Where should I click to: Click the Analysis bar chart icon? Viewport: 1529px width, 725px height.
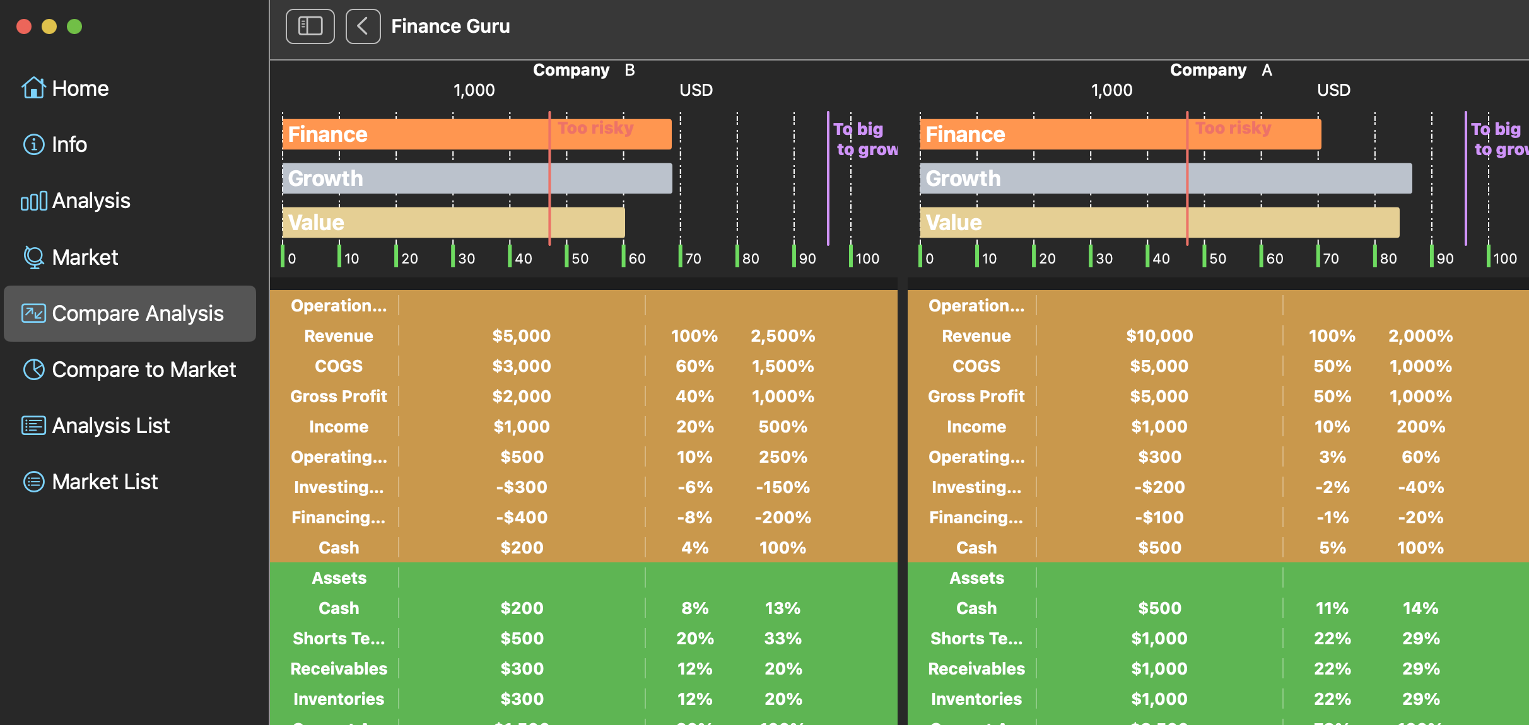point(33,201)
